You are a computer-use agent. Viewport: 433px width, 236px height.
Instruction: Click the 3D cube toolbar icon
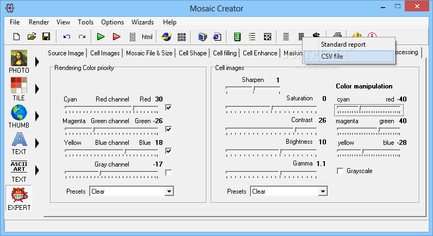203,37
